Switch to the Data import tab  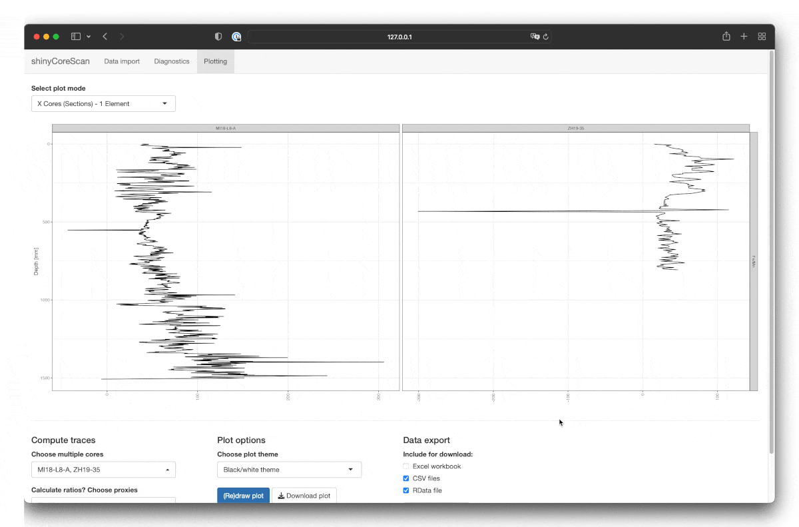pos(122,61)
